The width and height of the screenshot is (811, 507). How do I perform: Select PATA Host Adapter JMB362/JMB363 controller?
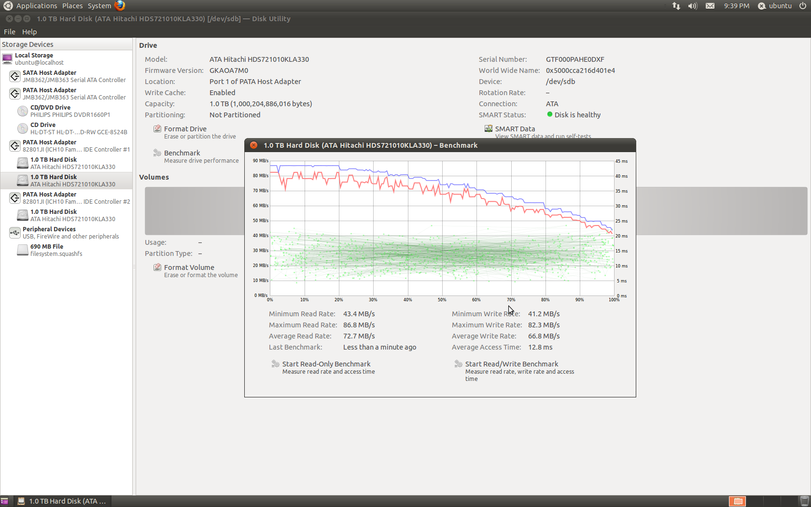tap(66, 94)
